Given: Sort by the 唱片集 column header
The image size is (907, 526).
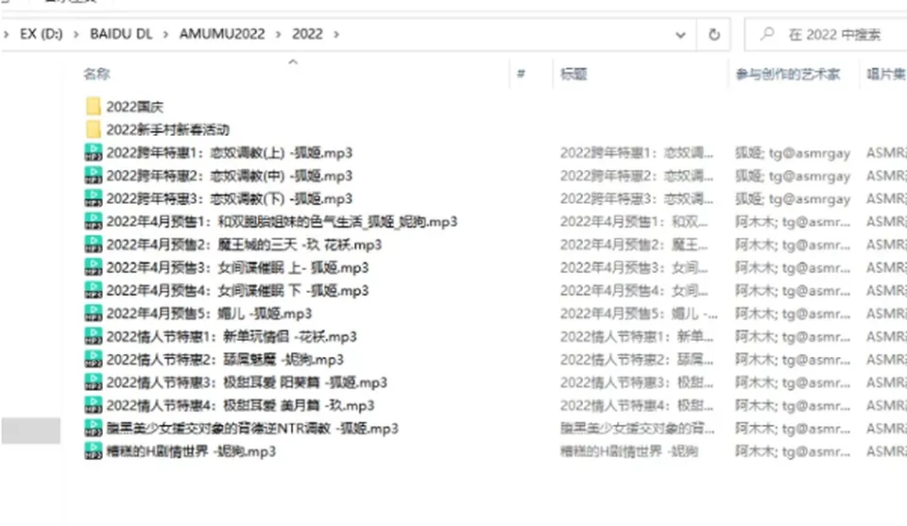Looking at the screenshot, I should pyautogui.click(x=885, y=74).
